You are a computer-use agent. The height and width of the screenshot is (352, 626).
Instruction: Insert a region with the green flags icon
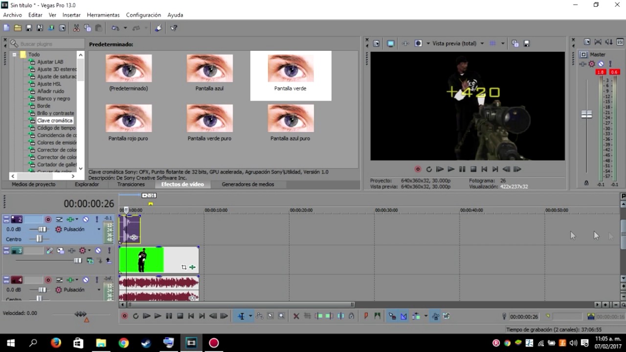pos(377,316)
